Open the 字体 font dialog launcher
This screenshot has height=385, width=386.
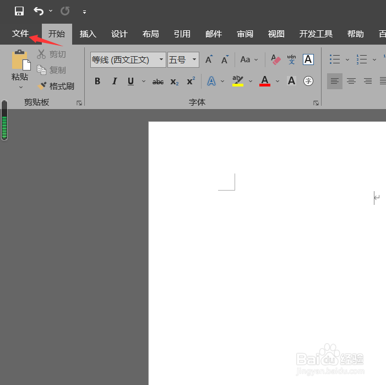coord(316,103)
